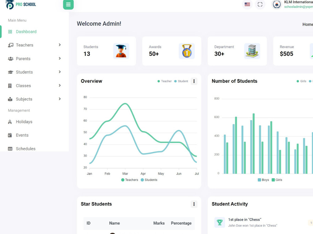Expand the Subjects submenu chevron
The width and height of the screenshot is (313, 234).
click(60, 99)
